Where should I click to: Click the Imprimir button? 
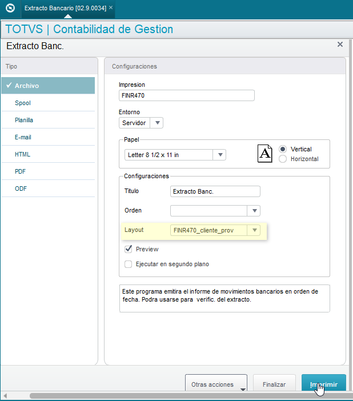point(324,383)
